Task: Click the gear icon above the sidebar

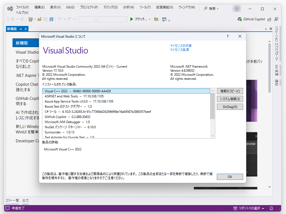Action: 271,29
